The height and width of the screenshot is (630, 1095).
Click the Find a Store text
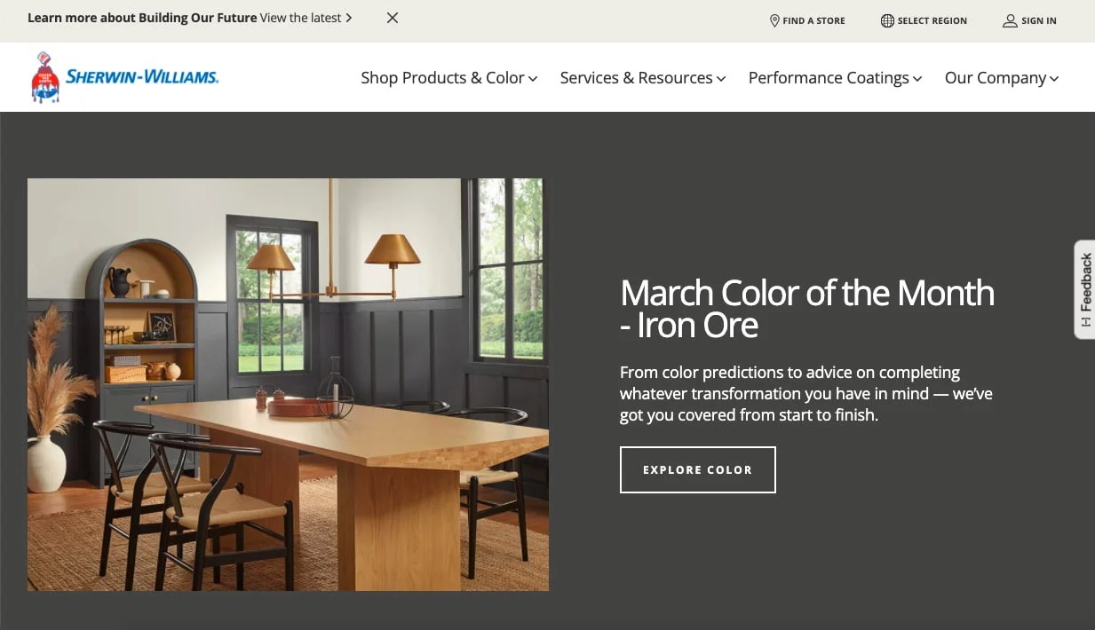[x=813, y=20]
